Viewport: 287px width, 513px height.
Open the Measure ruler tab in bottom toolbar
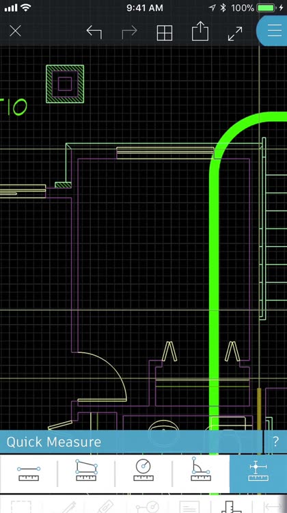pyautogui.click(x=232, y=506)
